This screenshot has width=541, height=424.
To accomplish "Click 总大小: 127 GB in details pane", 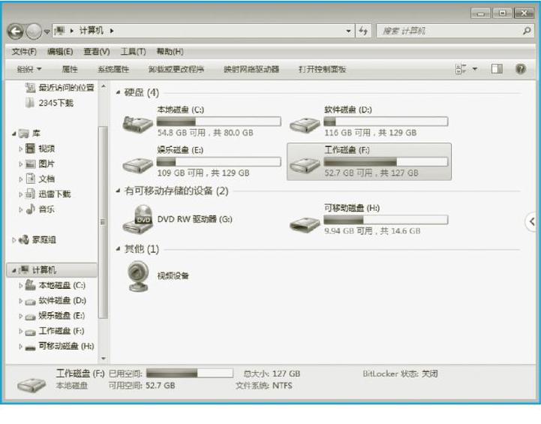I will point(272,374).
